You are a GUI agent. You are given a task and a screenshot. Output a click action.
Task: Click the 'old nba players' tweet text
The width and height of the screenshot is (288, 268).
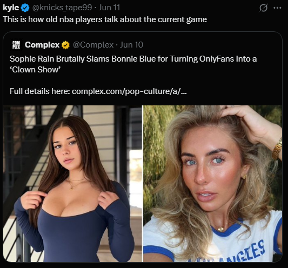[x=105, y=19]
